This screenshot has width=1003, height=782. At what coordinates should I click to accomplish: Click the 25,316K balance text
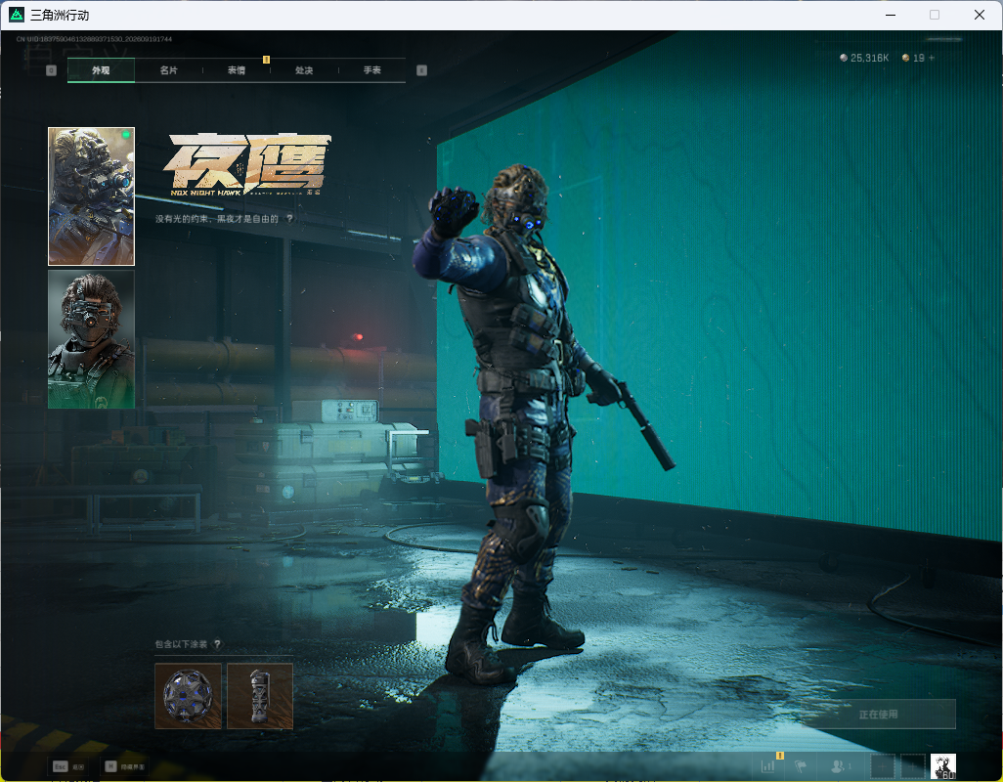(x=869, y=58)
